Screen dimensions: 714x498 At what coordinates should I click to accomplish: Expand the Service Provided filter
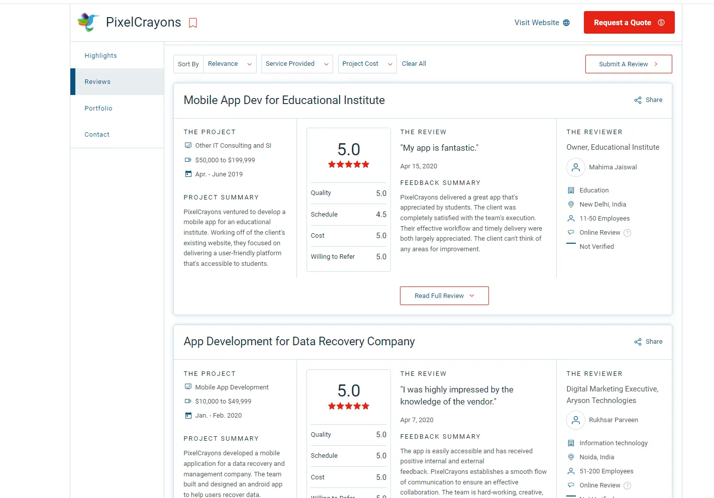coord(297,64)
